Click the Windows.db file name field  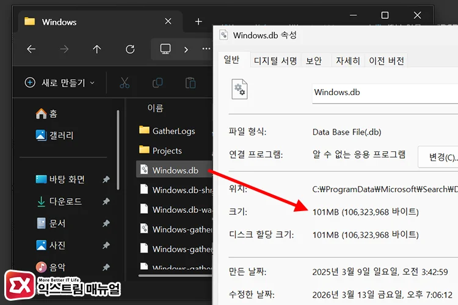click(x=385, y=93)
